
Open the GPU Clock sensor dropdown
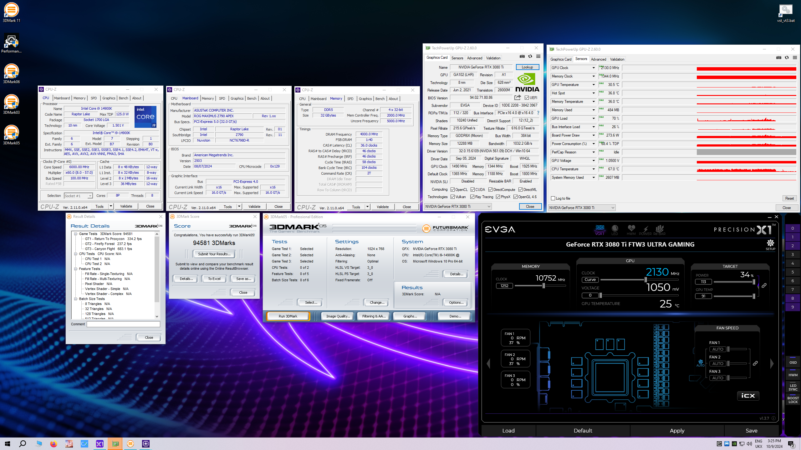(x=593, y=68)
